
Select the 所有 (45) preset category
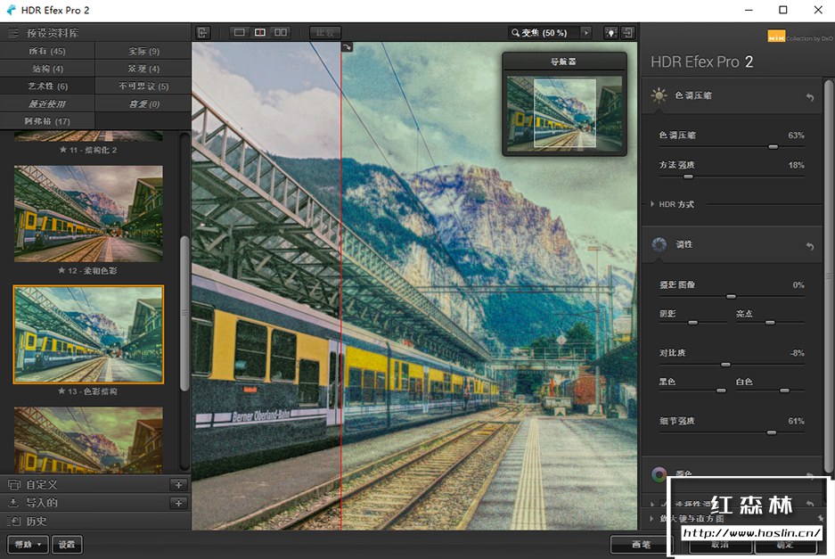tap(45, 52)
